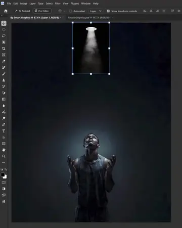Select the Crop tool
182x228 pixels.
point(4,49)
